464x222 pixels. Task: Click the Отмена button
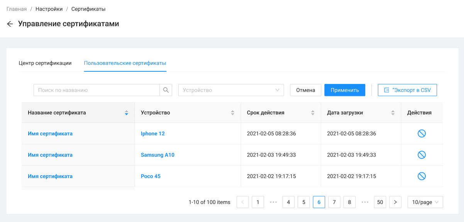[x=306, y=90]
